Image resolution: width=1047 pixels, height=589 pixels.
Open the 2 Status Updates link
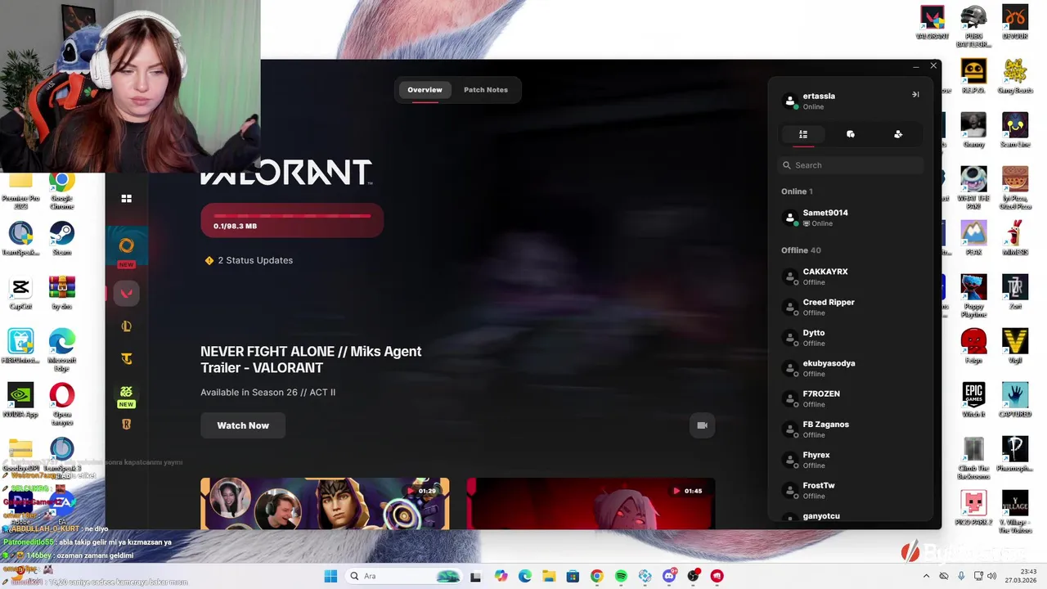coord(249,260)
